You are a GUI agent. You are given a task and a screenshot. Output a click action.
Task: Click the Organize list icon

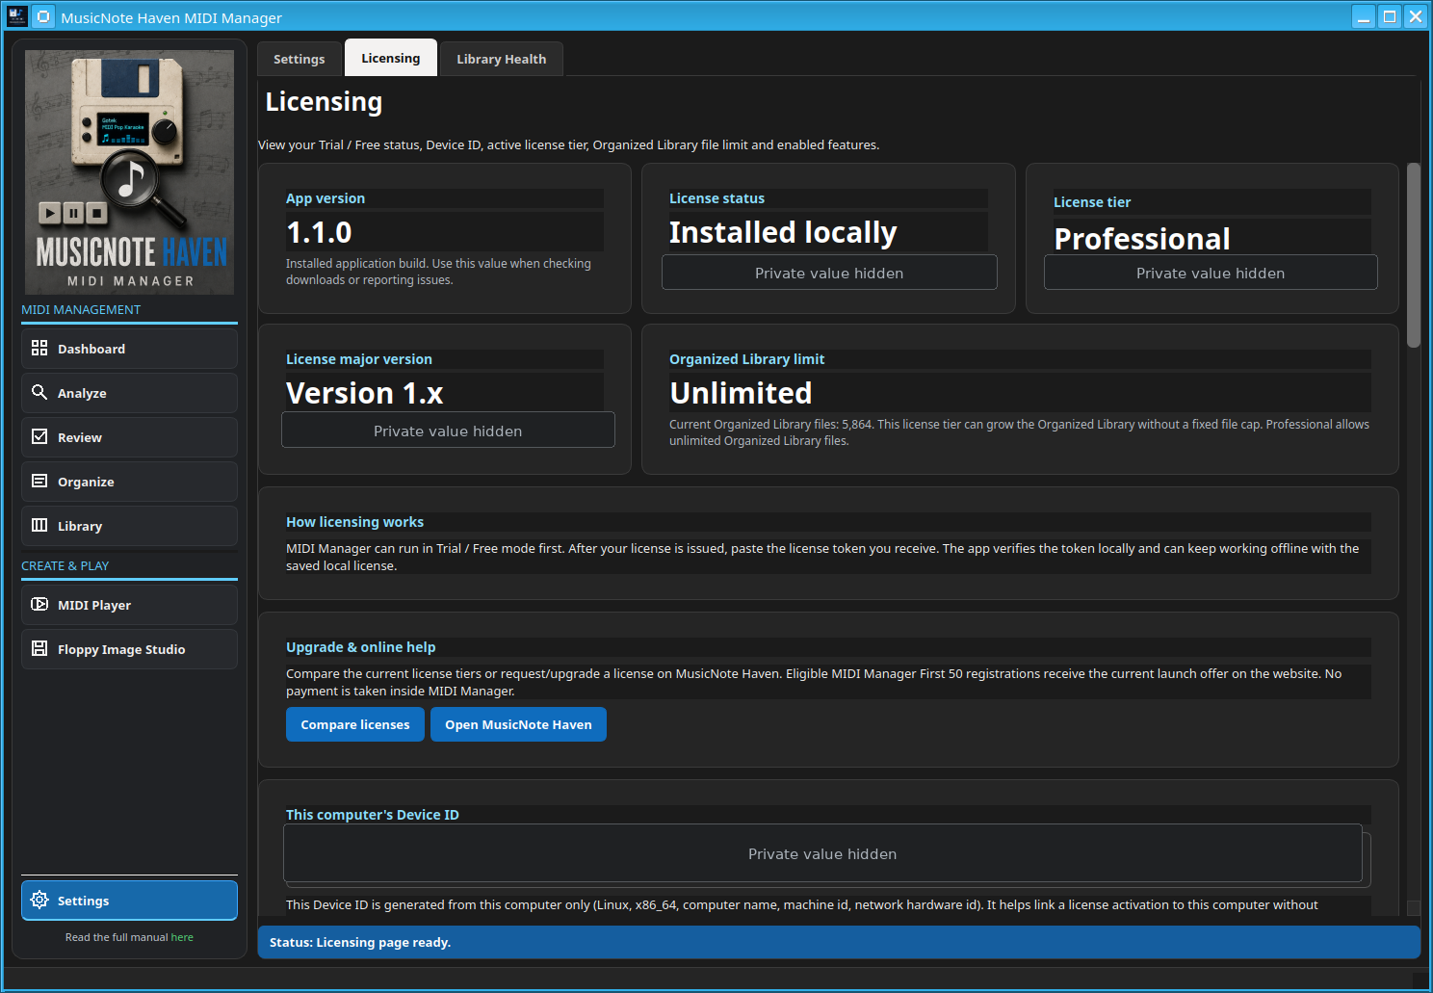click(x=39, y=481)
